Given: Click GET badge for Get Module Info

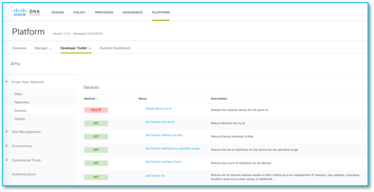Looking at the screenshot, I should [96, 123].
